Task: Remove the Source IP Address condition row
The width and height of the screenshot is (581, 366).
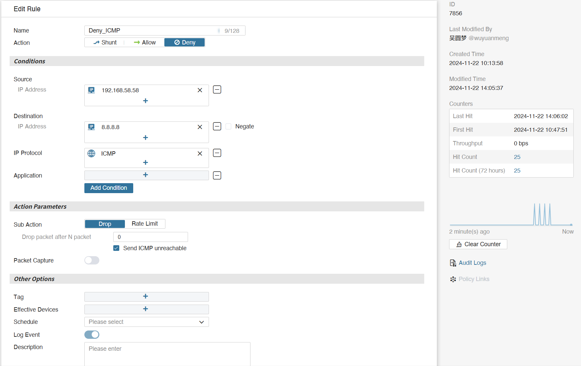Action: (x=217, y=90)
